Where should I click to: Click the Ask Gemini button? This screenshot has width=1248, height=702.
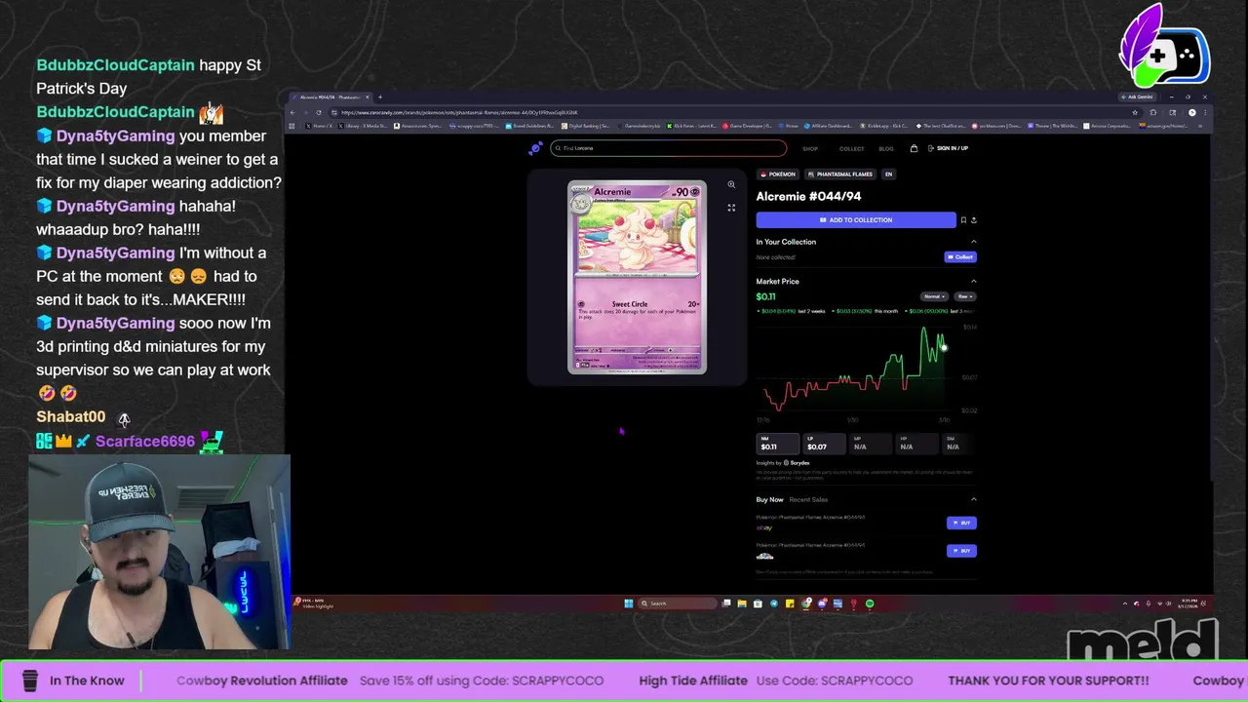coord(1140,97)
